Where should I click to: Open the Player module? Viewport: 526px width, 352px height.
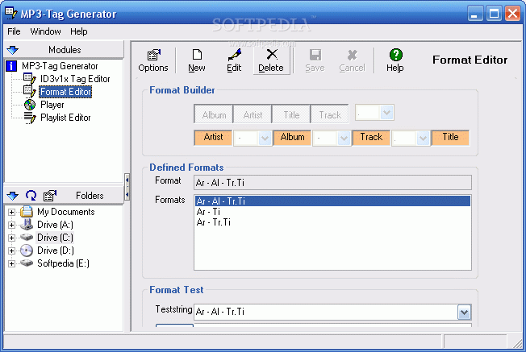pyautogui.click(x=52, y=105)
